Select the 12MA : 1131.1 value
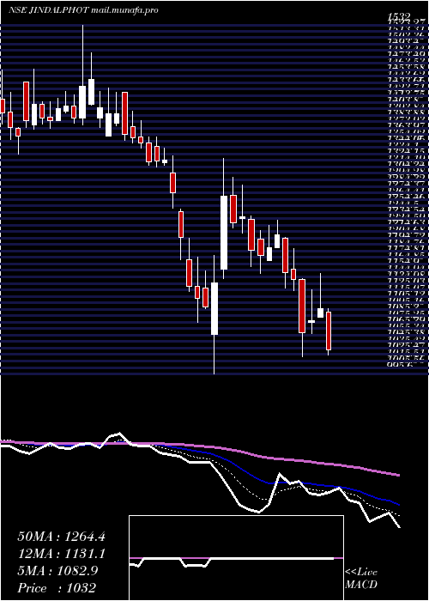429x601 pixels. point(61,554)
